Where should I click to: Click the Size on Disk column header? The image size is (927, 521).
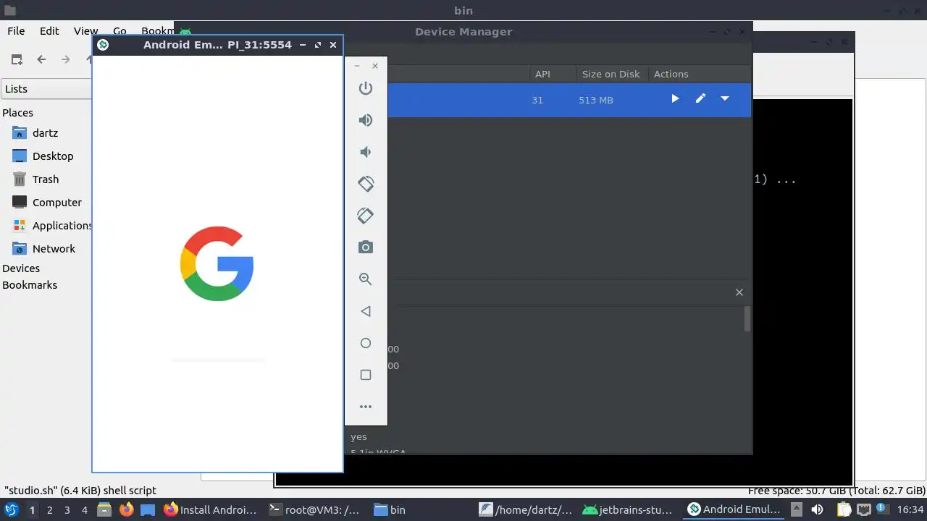click(x=611, y=74)
